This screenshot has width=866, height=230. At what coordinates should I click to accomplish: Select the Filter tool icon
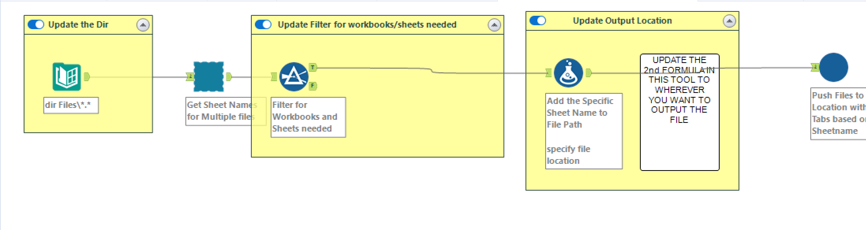[294, 77]
